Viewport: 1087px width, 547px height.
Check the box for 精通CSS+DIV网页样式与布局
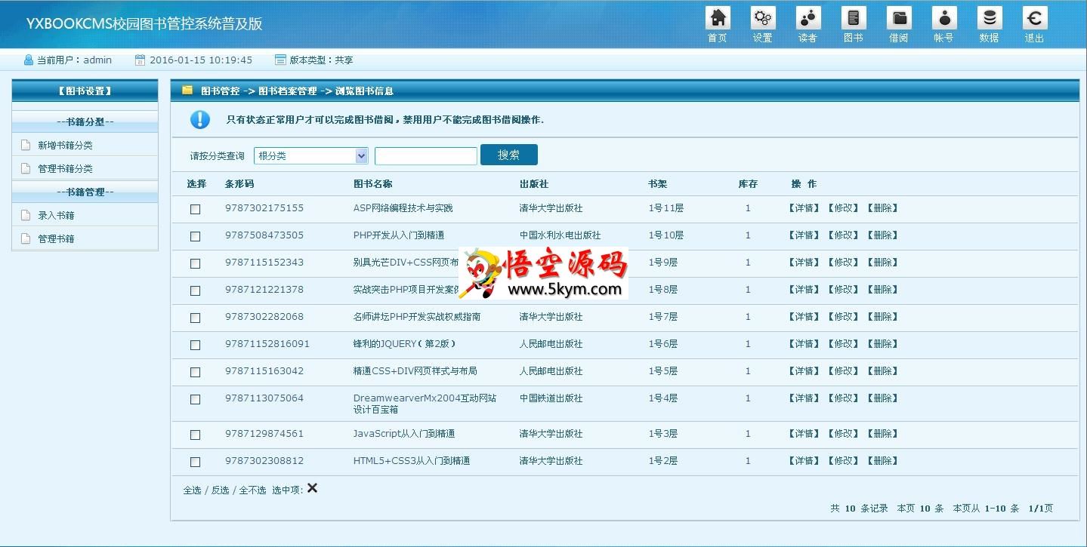(x=195, y=372)
